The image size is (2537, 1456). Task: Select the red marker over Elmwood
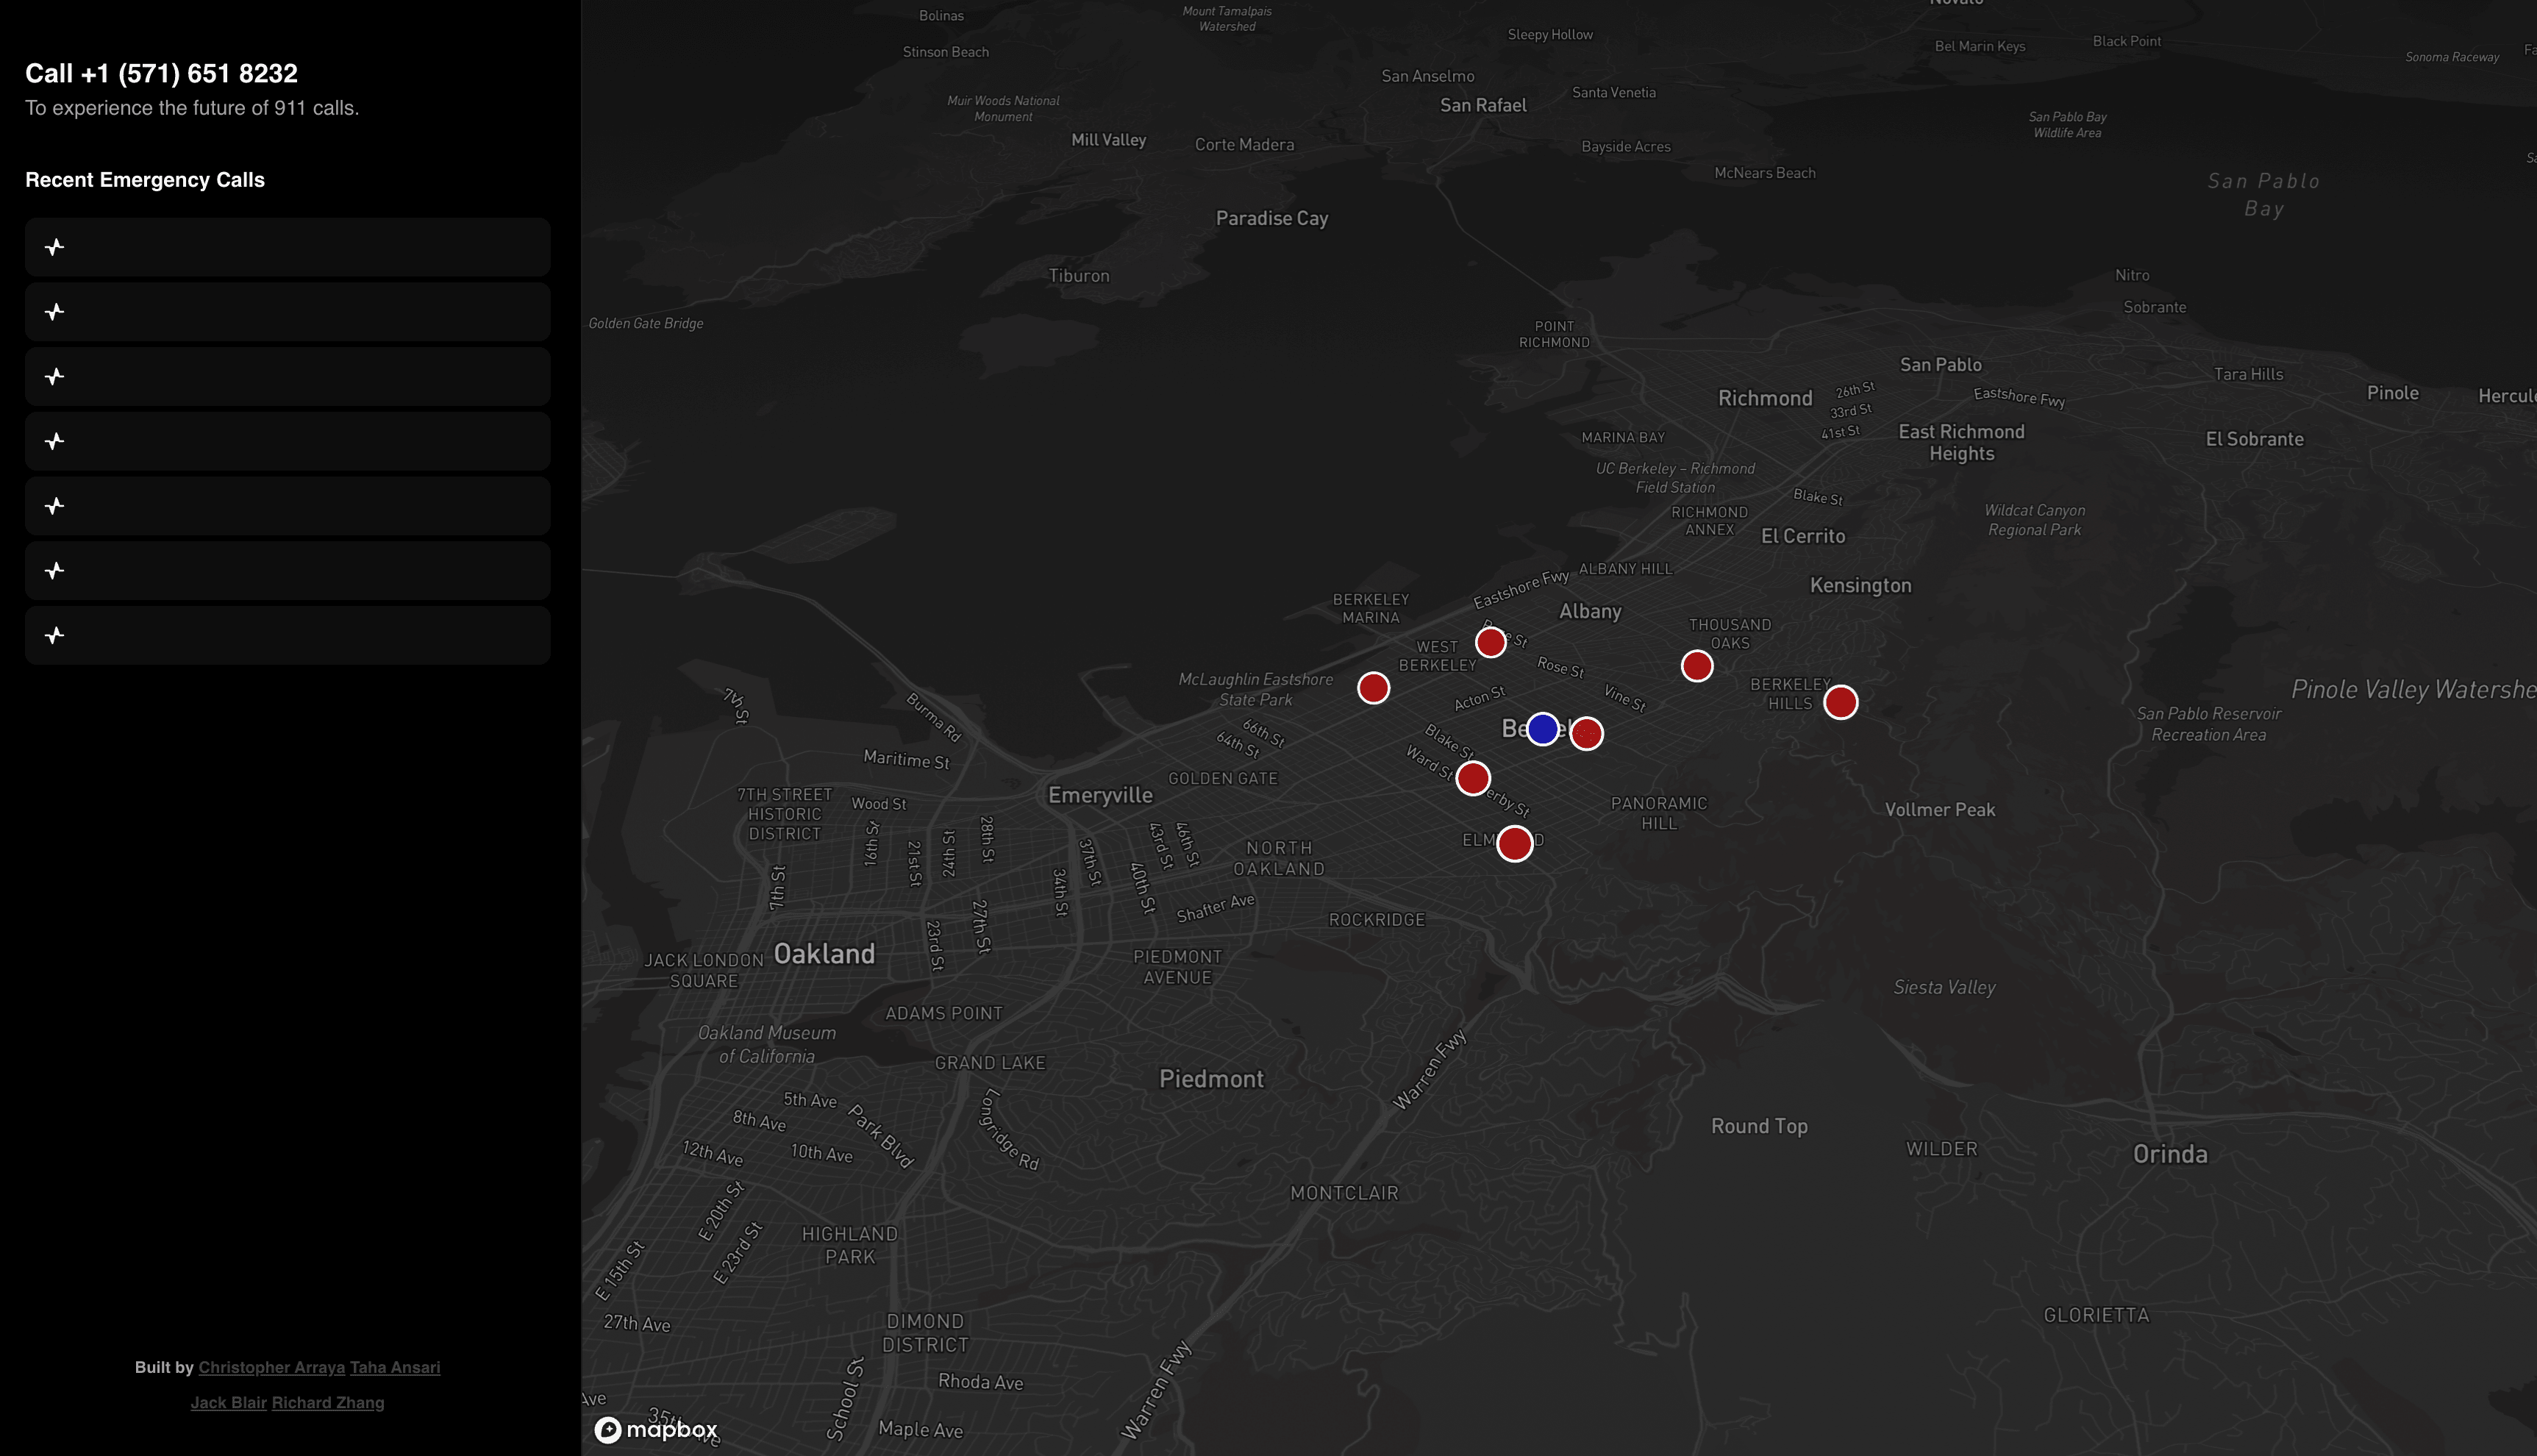click(x=1514, y=844)
